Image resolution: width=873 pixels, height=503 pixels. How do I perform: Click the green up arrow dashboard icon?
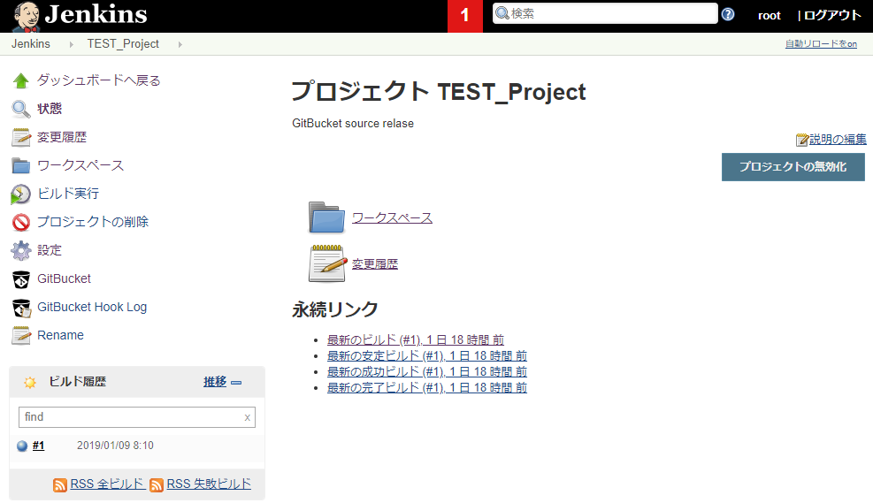[21, 80]
